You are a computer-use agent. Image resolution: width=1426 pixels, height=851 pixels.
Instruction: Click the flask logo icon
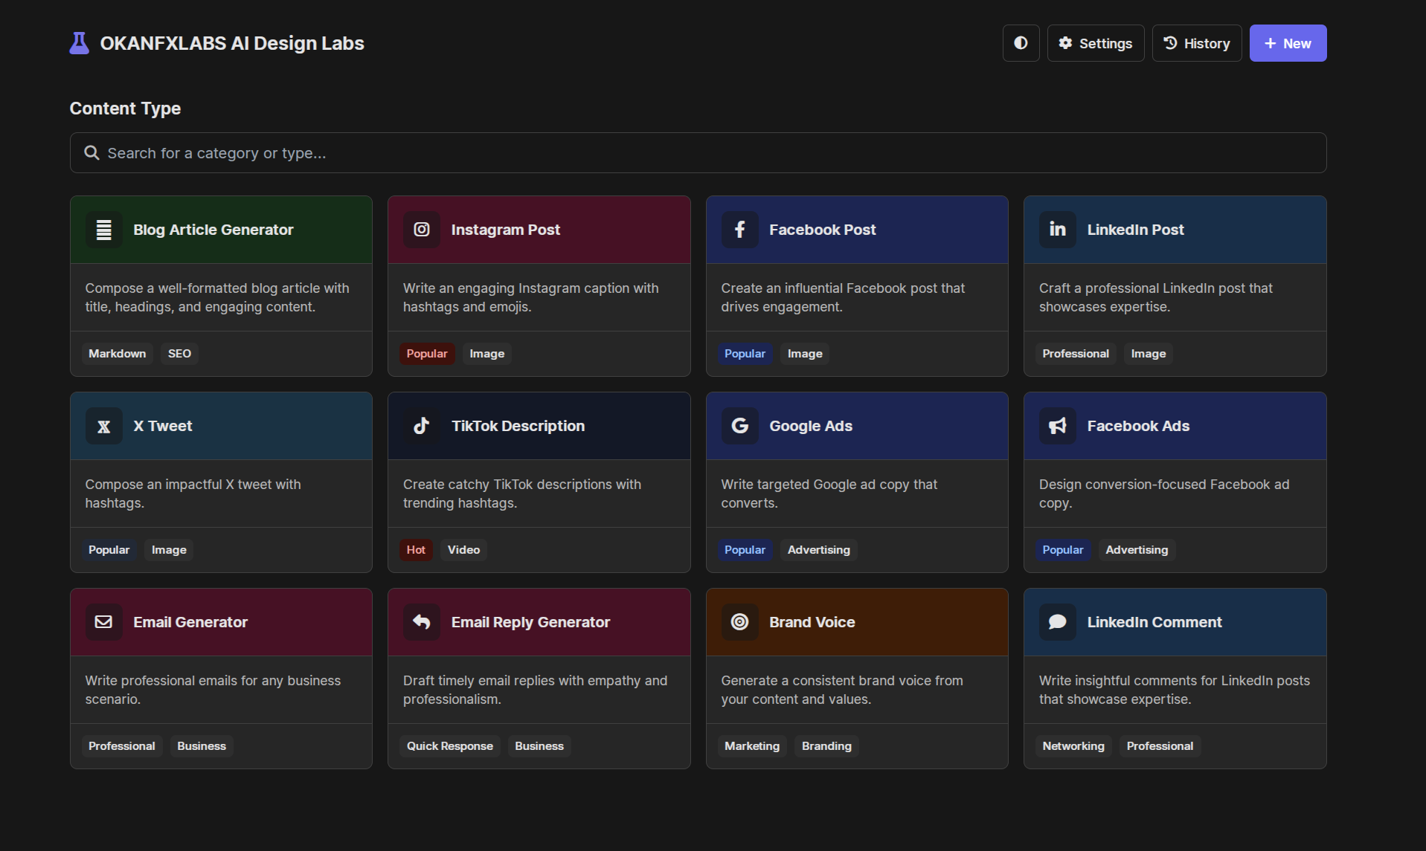click(x=79, y=43)
